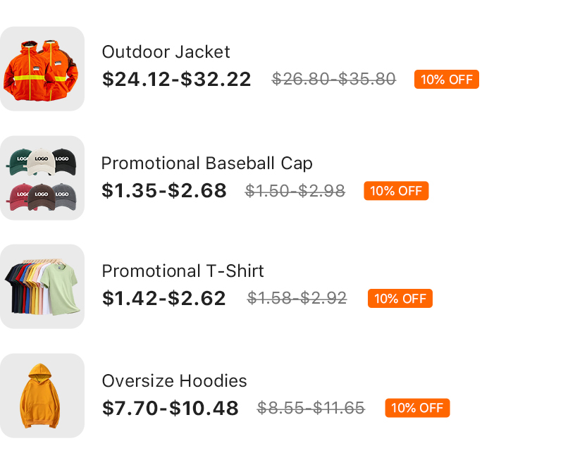Viewport: 575px width, 465px height.
Task: Open the Outdoor Jacket product thumbnail
Action: (42, 69)
